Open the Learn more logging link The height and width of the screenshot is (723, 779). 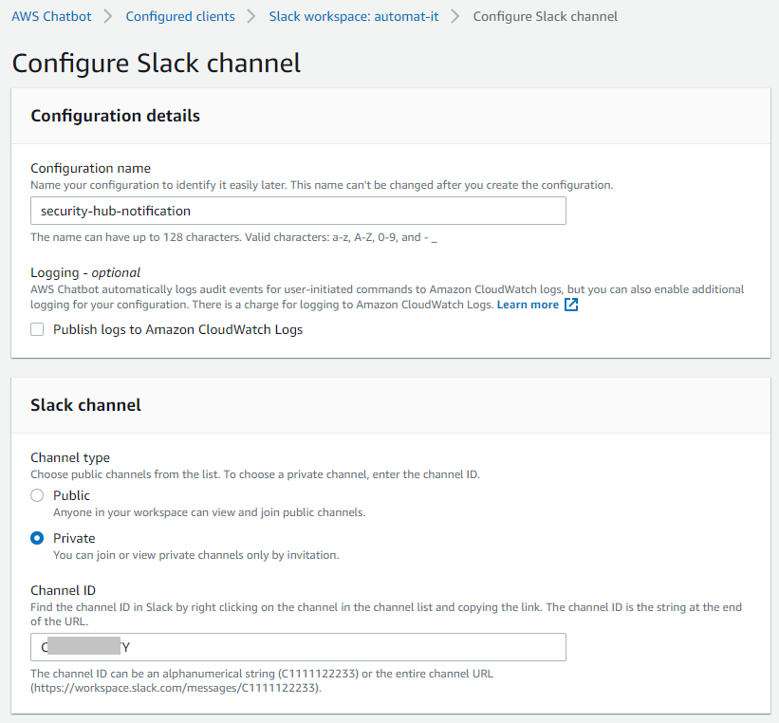tap(528, 305)
